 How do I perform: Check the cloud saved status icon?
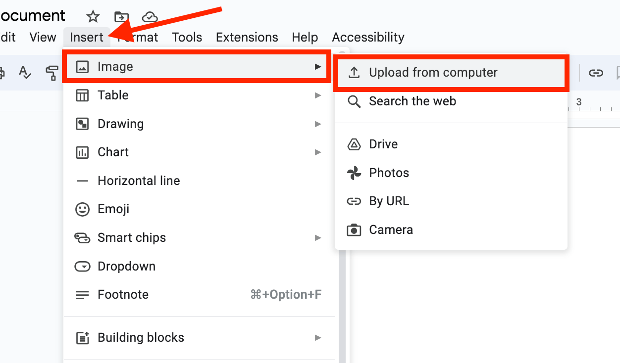[150, 17]
